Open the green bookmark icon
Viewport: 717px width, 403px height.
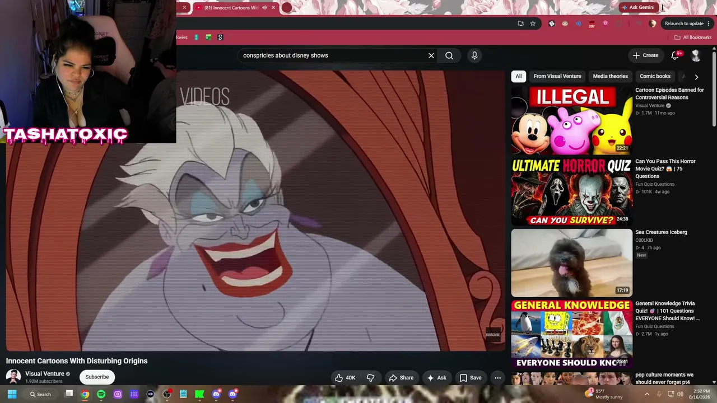point(208,38)
